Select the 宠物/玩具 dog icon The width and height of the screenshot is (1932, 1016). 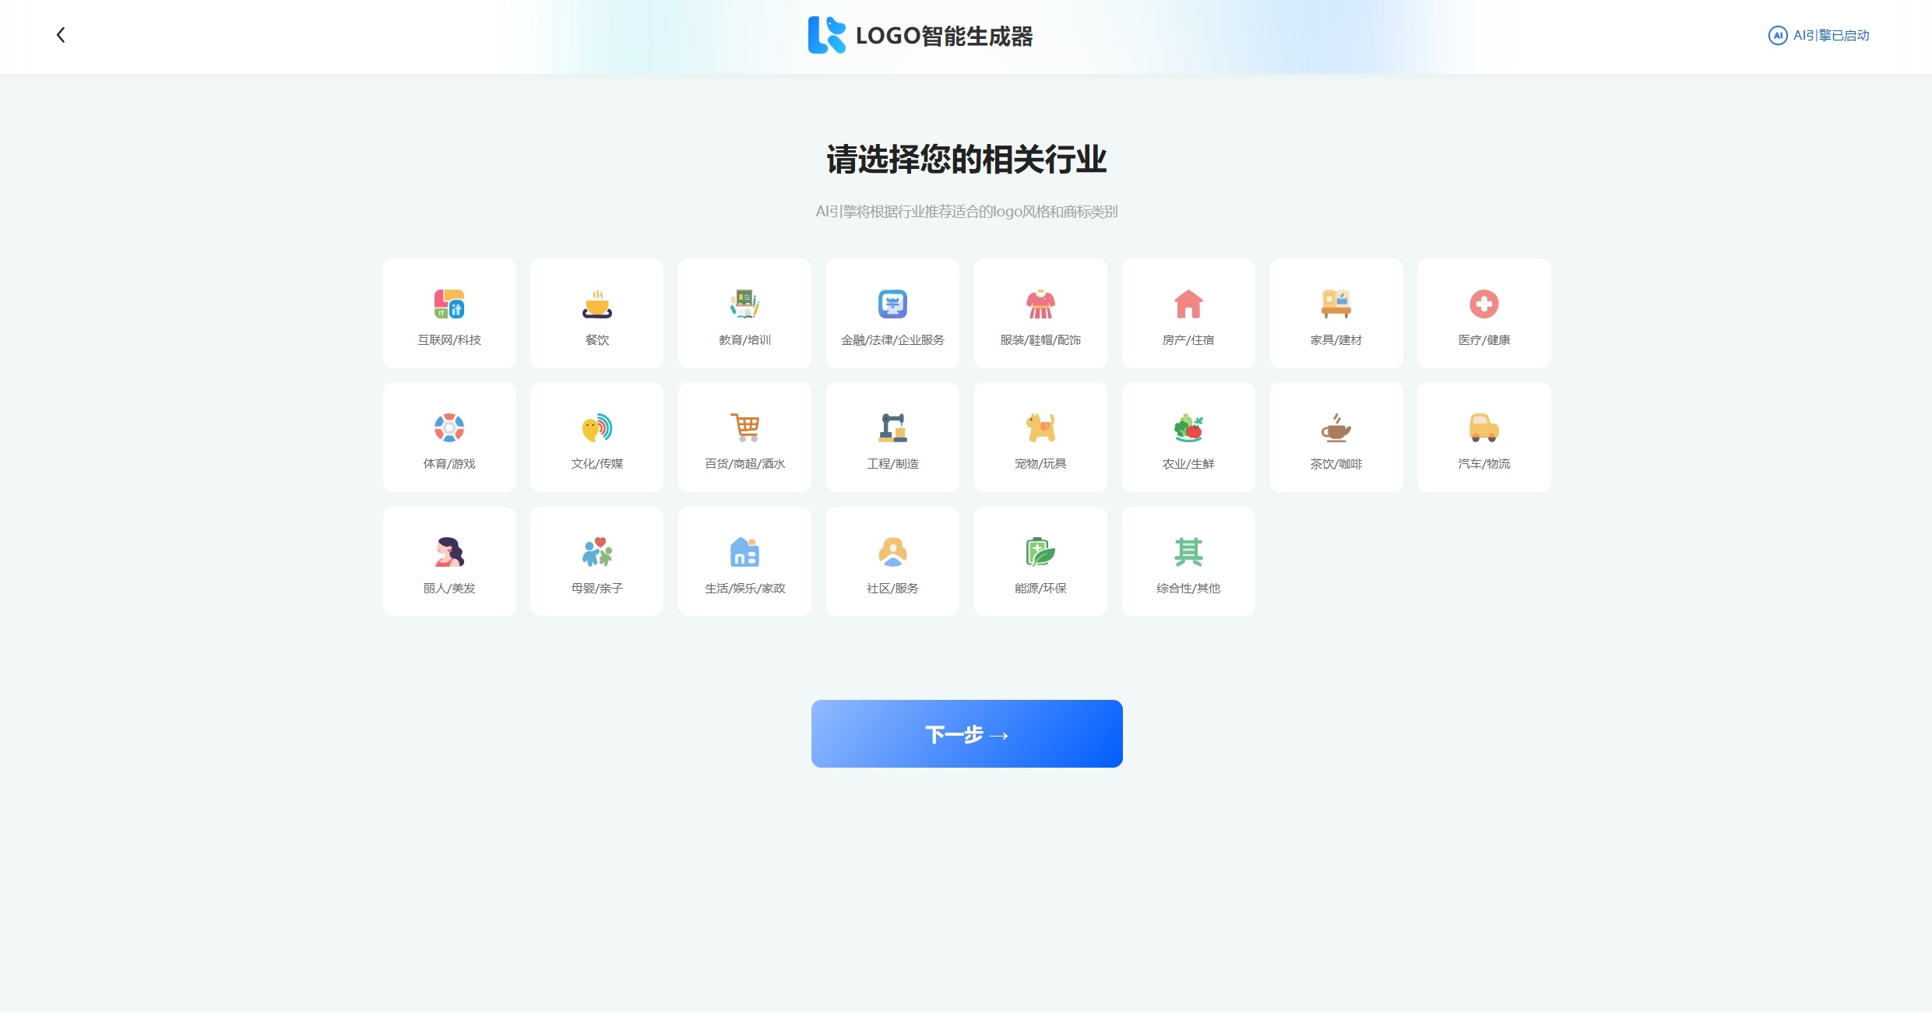coord(1040,427)
